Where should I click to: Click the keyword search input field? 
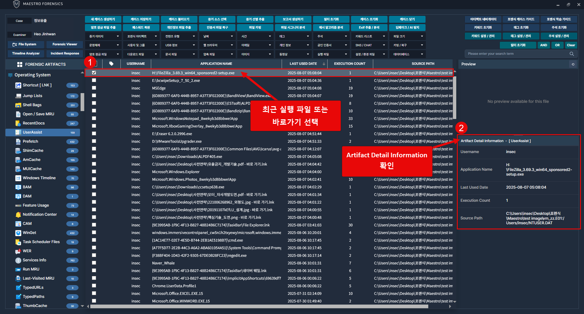click(517, 54)
